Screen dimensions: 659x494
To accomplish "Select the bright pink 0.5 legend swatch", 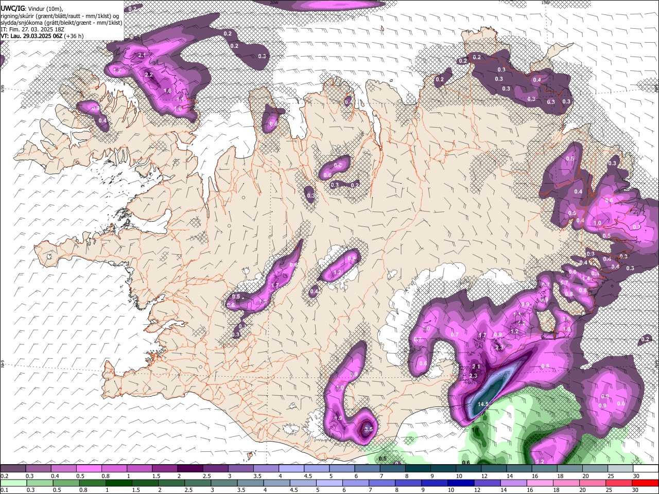I will tap(89, 468).
